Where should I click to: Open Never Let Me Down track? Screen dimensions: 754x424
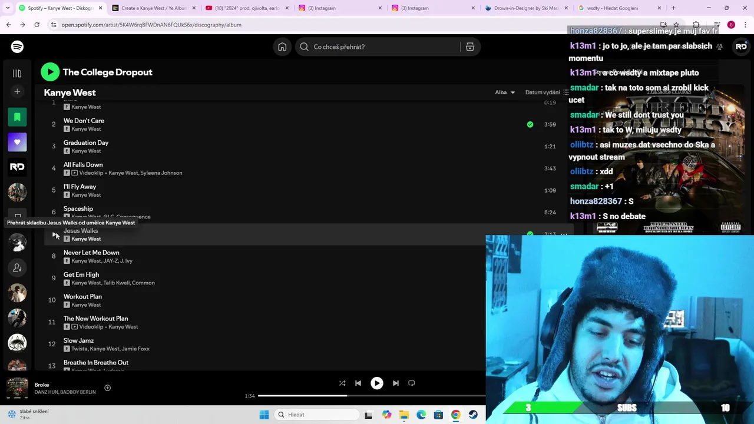(91, 253)
